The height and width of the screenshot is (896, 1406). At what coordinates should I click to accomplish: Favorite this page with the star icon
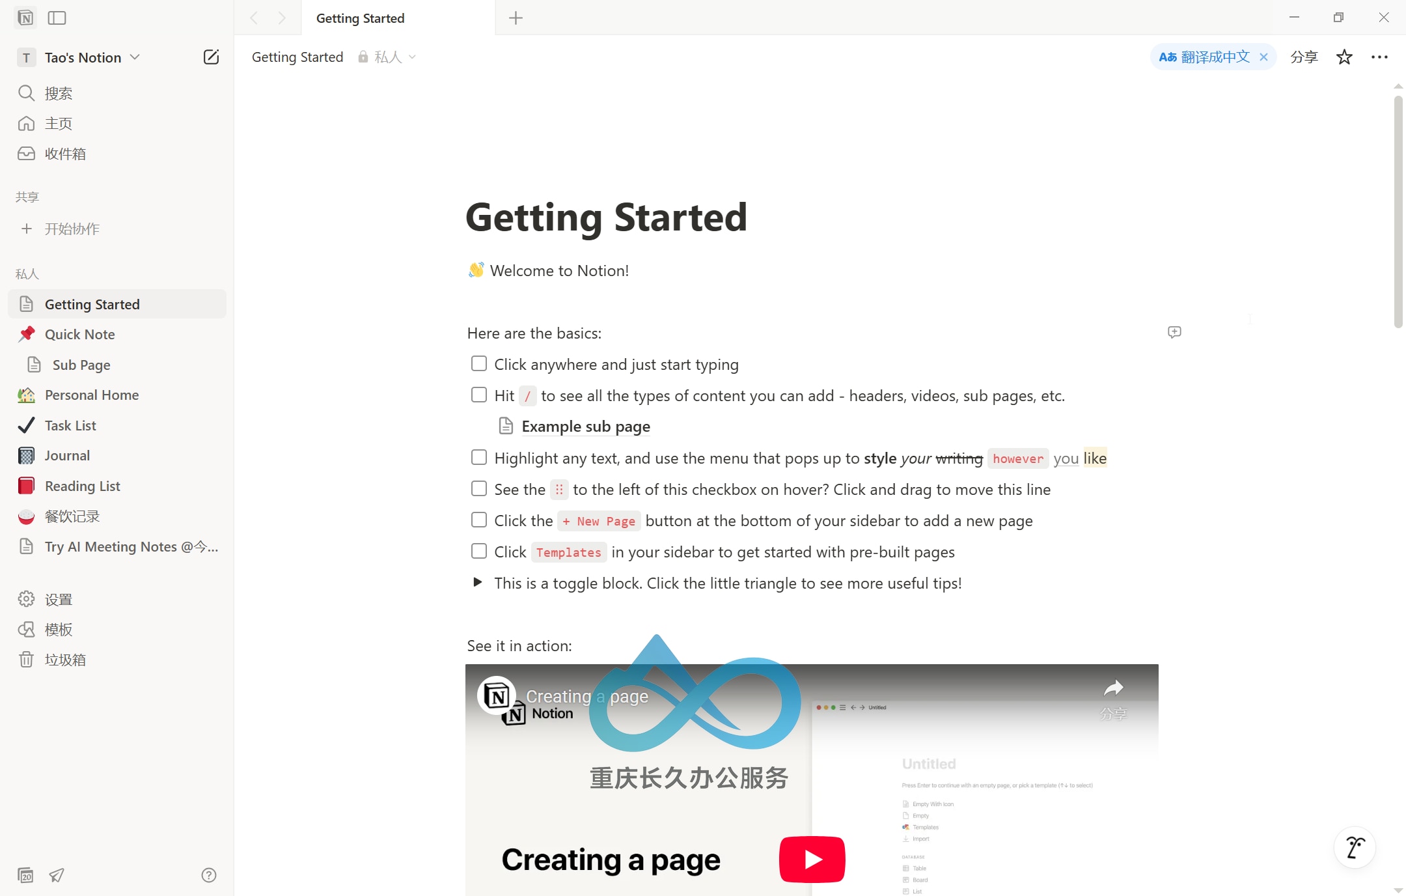click(1344, 57)
